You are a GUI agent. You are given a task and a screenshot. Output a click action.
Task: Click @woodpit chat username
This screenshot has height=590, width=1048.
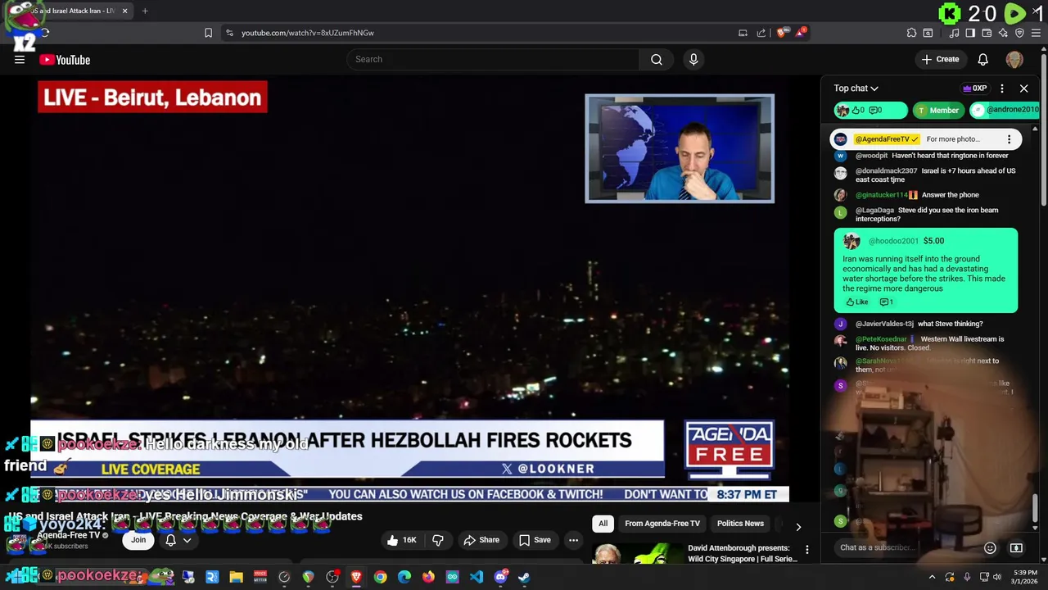pos(871,156)
